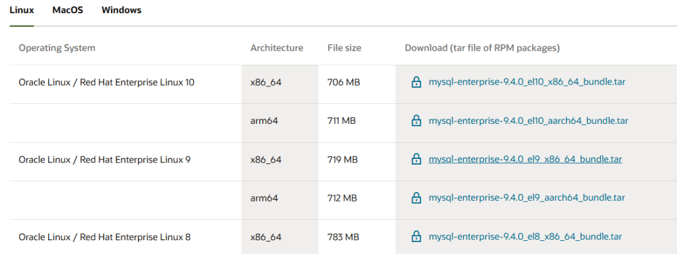Click the Operating System column header
The width and height of the screenshot is (677, 254).
[x=57, y=48]
